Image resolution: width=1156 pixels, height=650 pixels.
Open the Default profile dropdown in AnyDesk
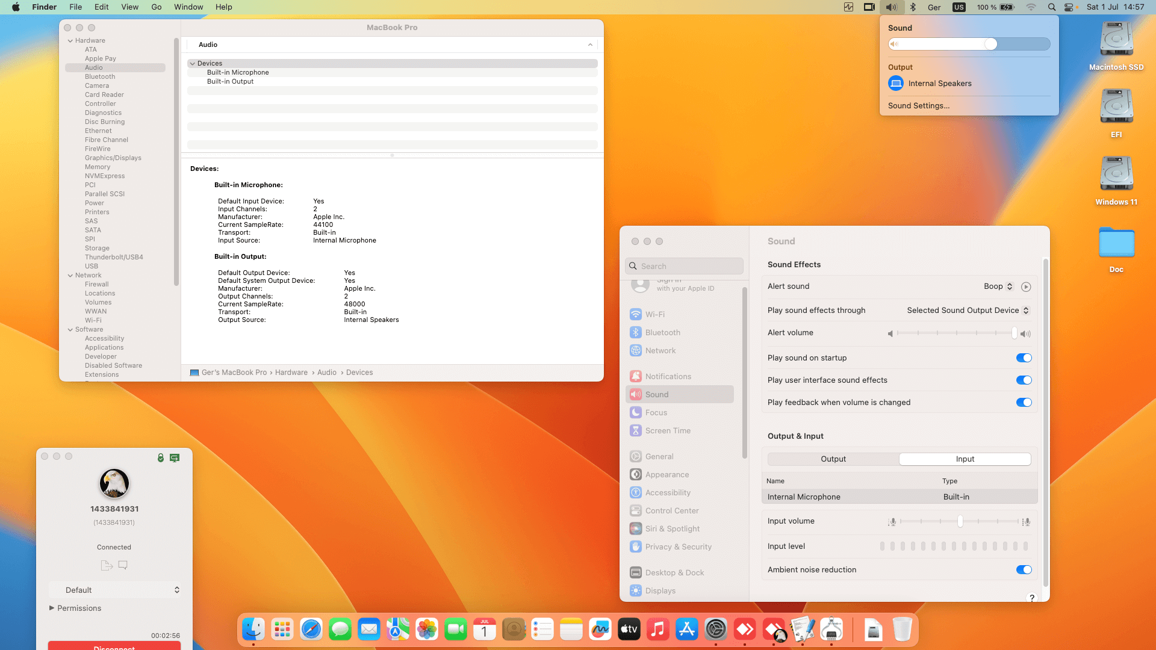tap(115, 590)
